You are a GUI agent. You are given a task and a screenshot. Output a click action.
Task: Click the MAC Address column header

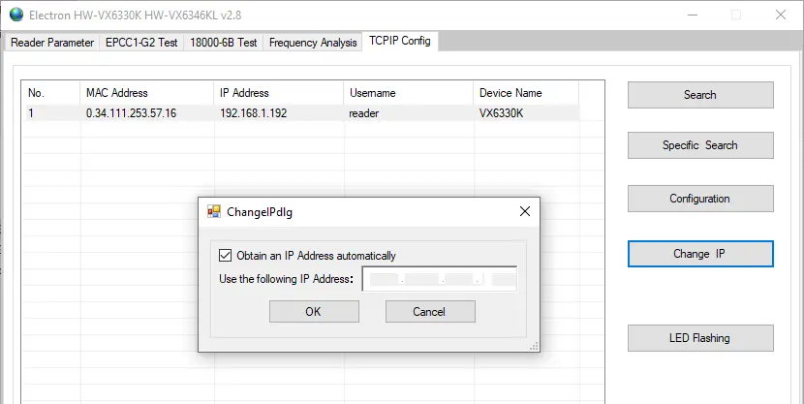pyautogui.click(x=117, y=93)
